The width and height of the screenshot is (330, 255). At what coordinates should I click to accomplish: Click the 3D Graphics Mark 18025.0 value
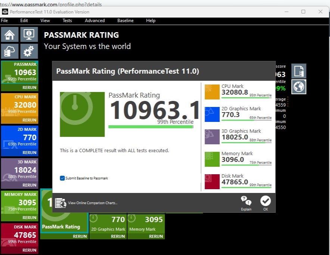coord(235,137)
